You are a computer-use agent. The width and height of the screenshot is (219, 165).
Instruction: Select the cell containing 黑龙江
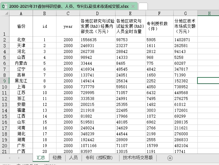(21, 81)
